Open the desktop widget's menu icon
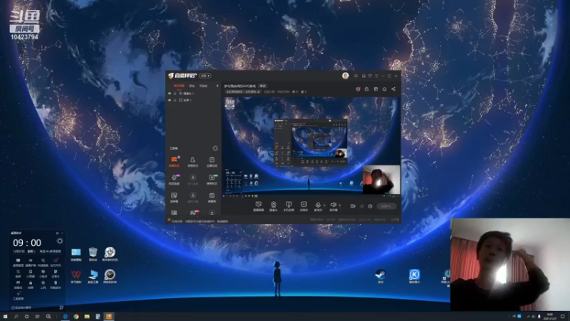The height and width of the screenshot is (321, 570). pyautogui.click(x=57, y=233)
